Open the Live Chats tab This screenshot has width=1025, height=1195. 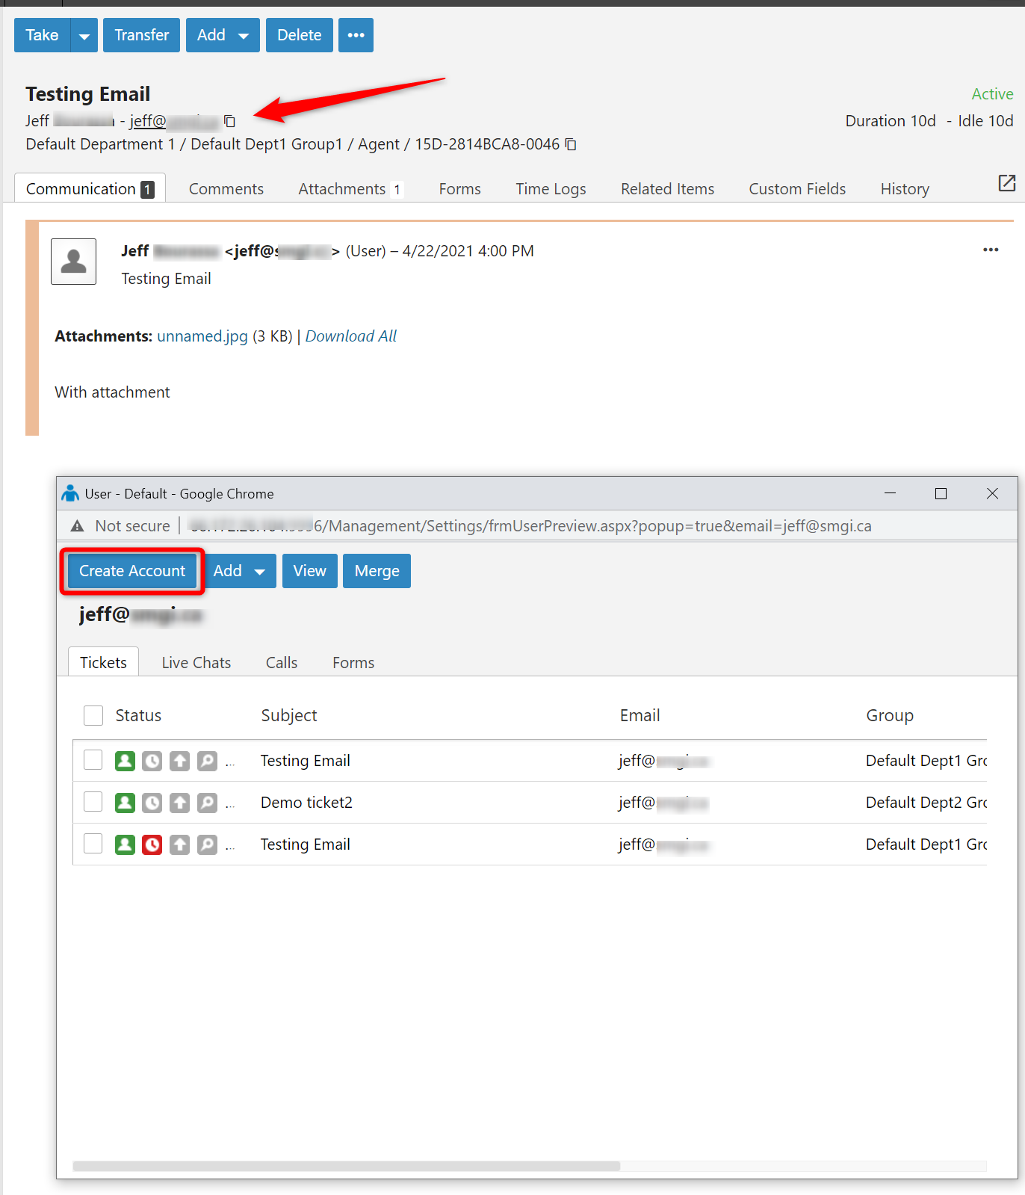click(196, 663)
